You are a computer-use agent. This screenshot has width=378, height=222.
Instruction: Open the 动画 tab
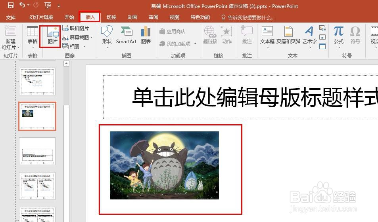[132, 17]
